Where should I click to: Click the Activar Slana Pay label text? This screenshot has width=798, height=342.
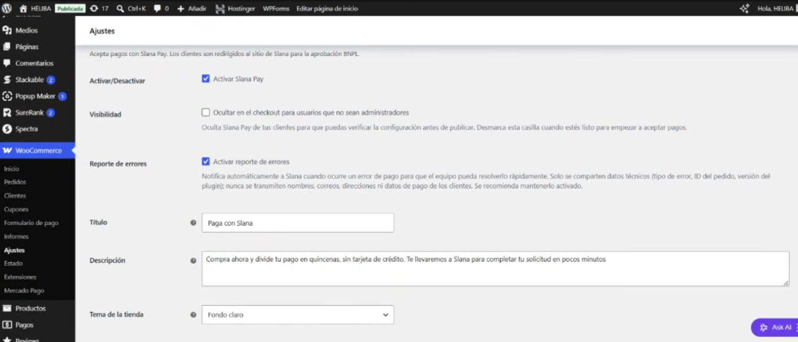pos(238,78)
